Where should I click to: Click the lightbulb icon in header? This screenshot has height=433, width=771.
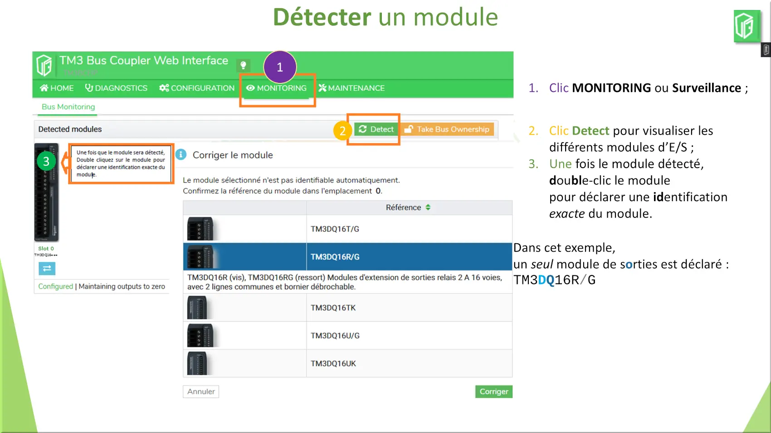[243, 65]
